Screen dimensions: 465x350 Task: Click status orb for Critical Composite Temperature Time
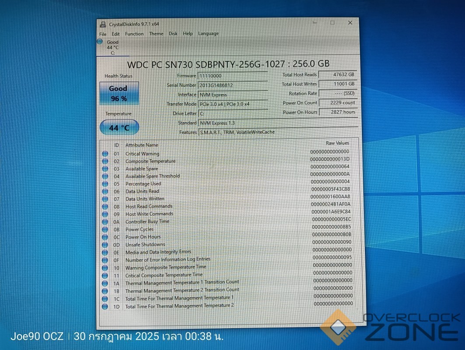click(x=105, y=276)
